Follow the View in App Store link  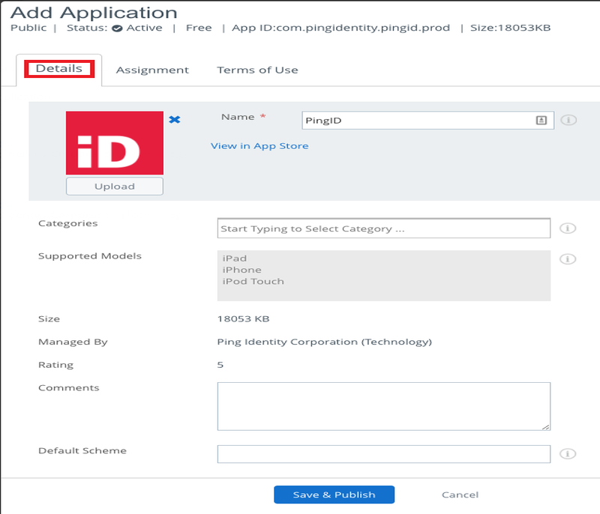tap(259, 146)
